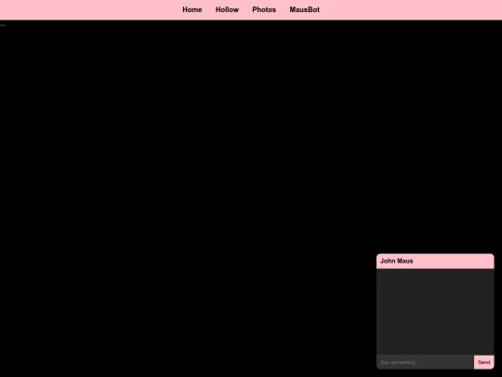Open the Photos section
Image resolution: width=502 pixels, height=377 pixels.
click(264, 9)
